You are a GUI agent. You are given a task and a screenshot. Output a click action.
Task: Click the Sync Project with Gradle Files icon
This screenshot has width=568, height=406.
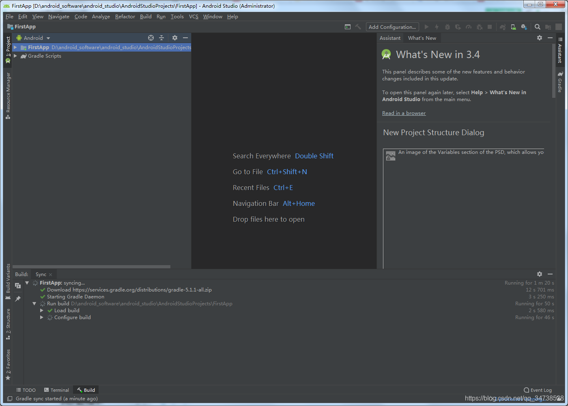[503, 27]
